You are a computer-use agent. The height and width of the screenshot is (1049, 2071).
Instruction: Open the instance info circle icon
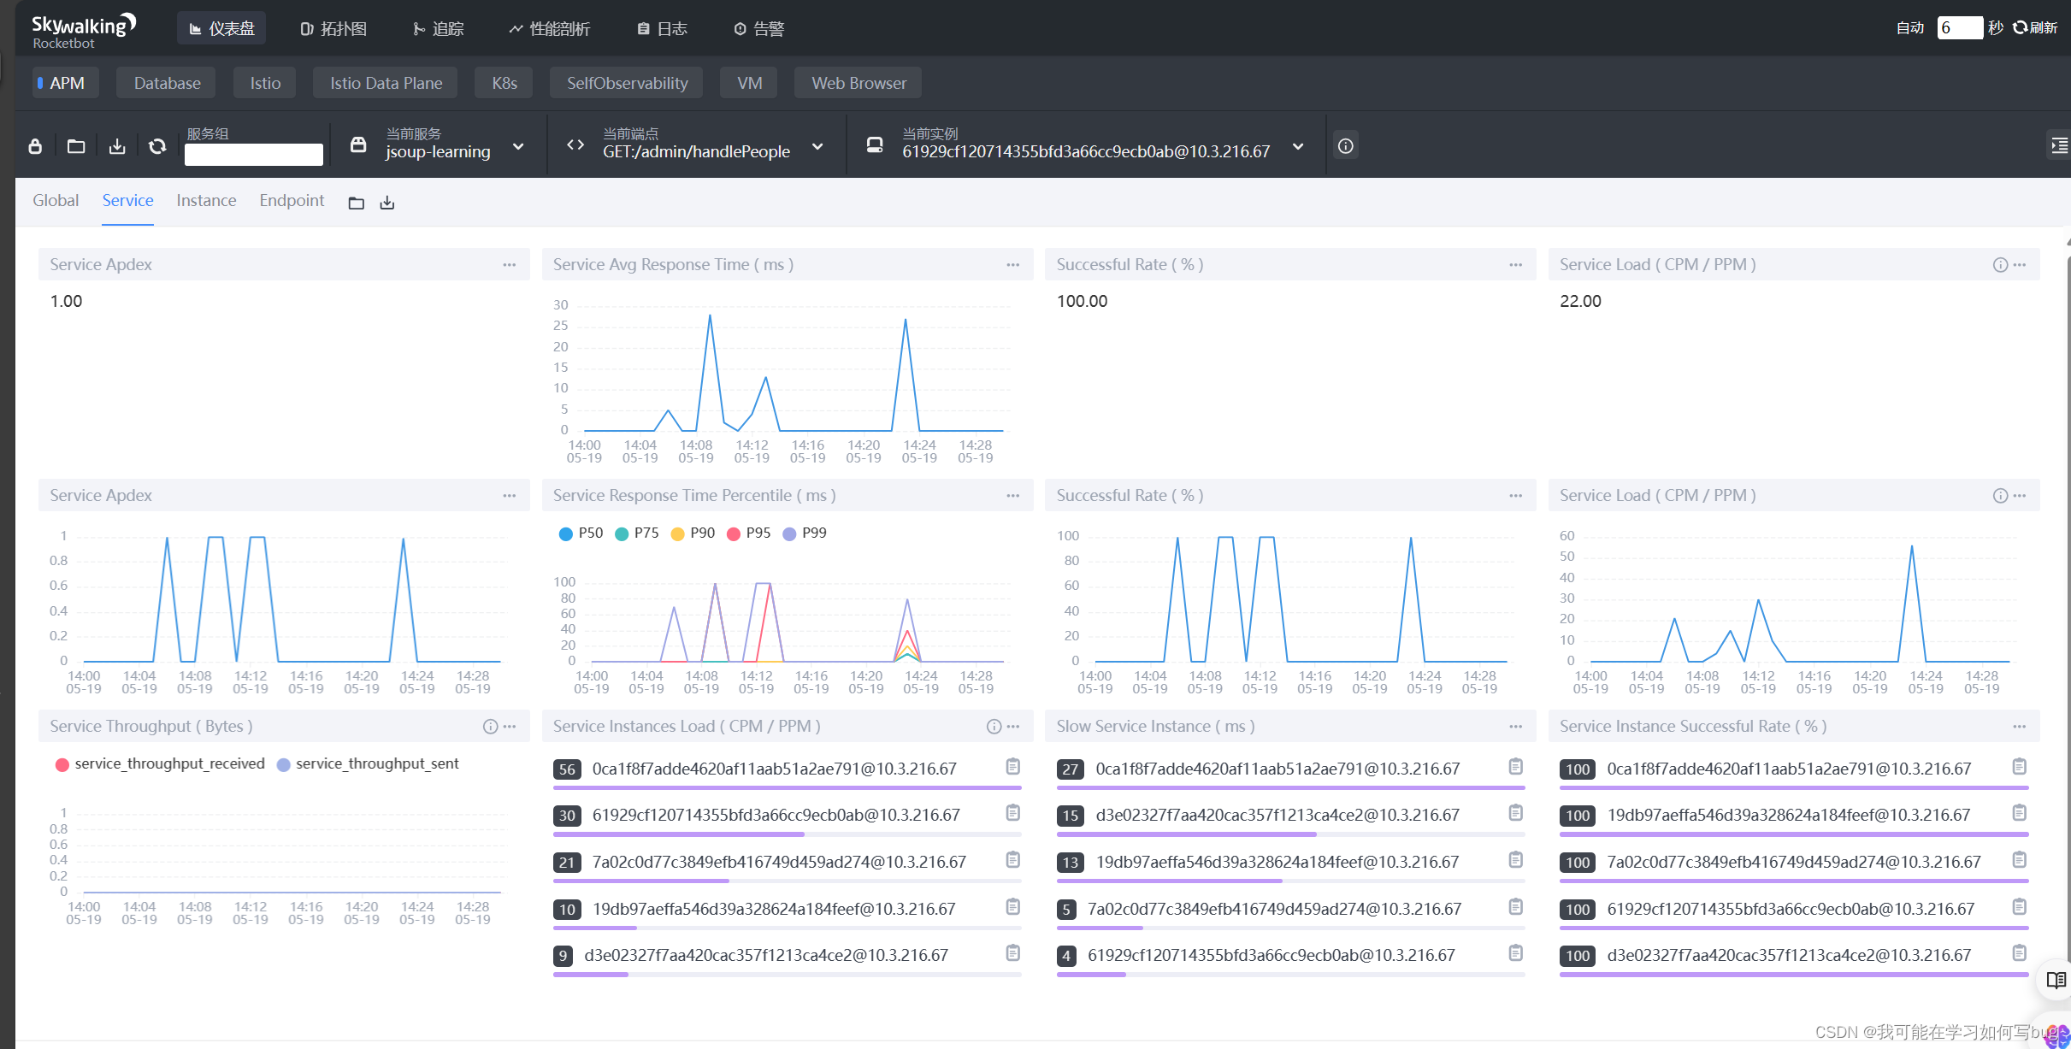point(1345,146)
